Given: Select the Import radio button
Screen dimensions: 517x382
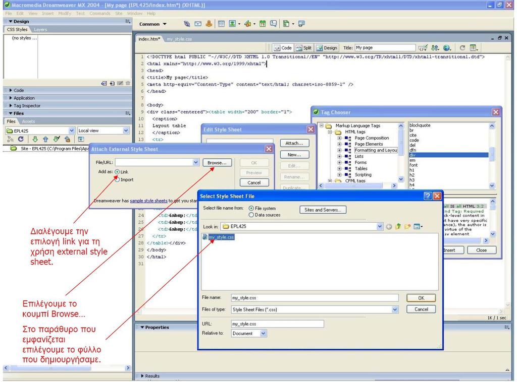Looking at the screenshot, I should click(x=117, y=179).
